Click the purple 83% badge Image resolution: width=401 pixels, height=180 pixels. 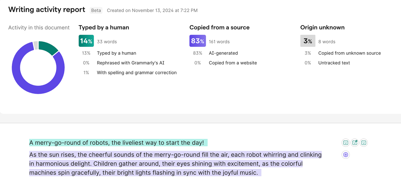pyautogui.click(x=197, y=41)
